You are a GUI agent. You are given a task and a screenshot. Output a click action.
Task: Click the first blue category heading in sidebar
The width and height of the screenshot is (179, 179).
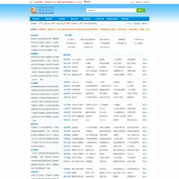[x=34, y=35]
